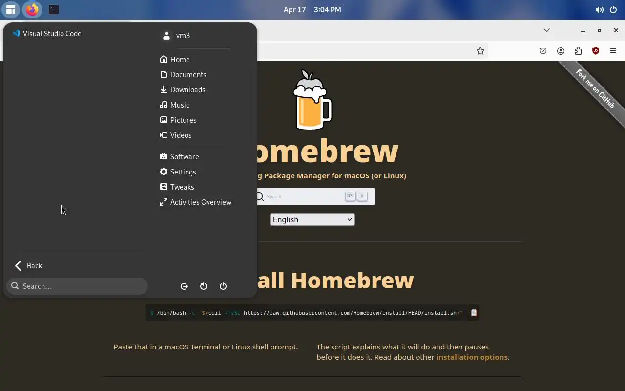
Task: Open the Firefox Pocket save icon
Action: [x=543, y=51]
